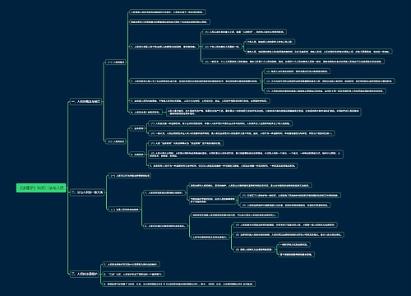Screen dimensions: 411x296
Task: Select long item 3 under 人权的法律保护
Action: click(178, 284)
